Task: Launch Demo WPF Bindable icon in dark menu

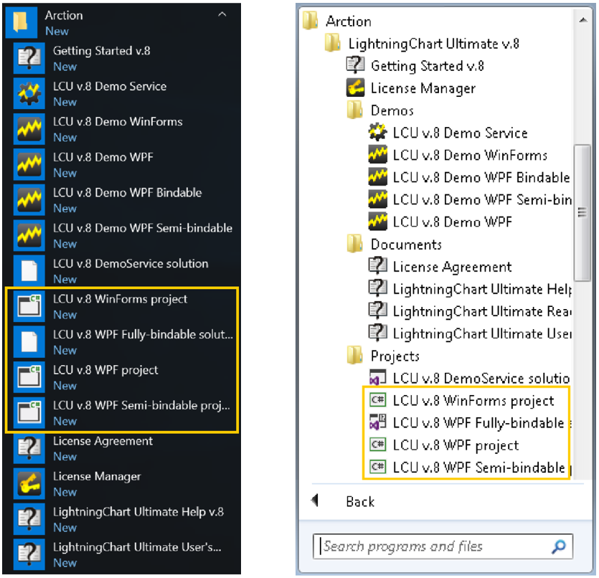Action: [x=29, y=200]
